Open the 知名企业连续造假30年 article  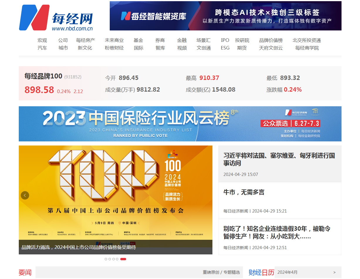(x=277, y=232)
